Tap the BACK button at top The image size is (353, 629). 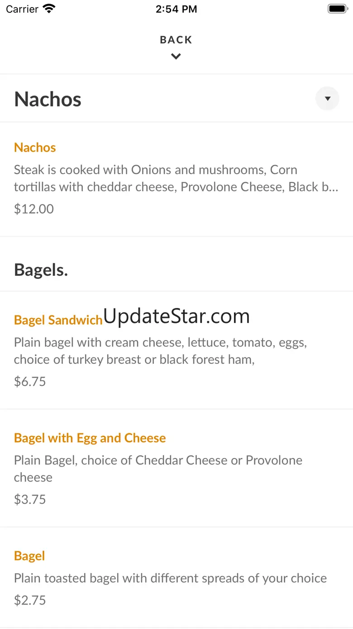[176, 40]
